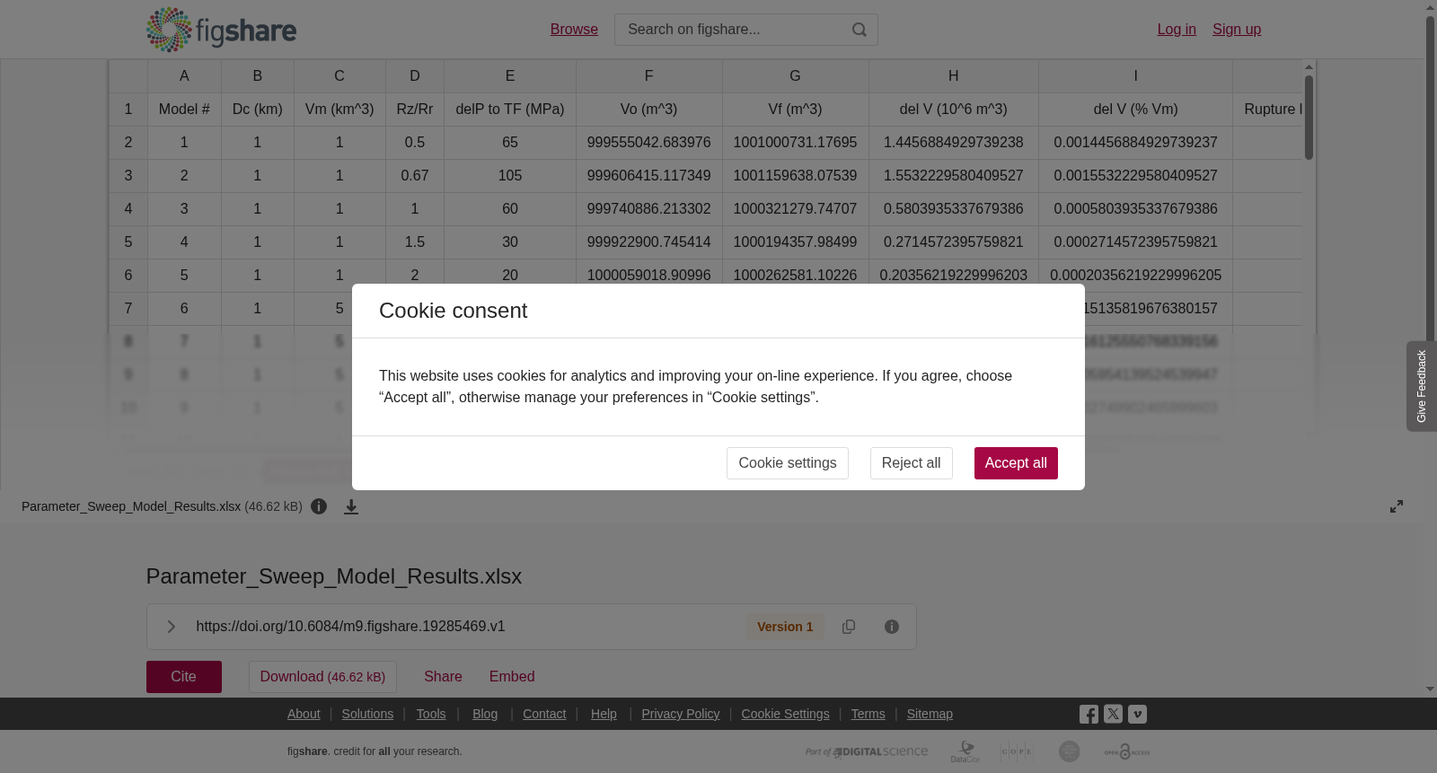This screenshot has width=1437, height=773.
Task: Click the Share link
Action: pos(443,677)
